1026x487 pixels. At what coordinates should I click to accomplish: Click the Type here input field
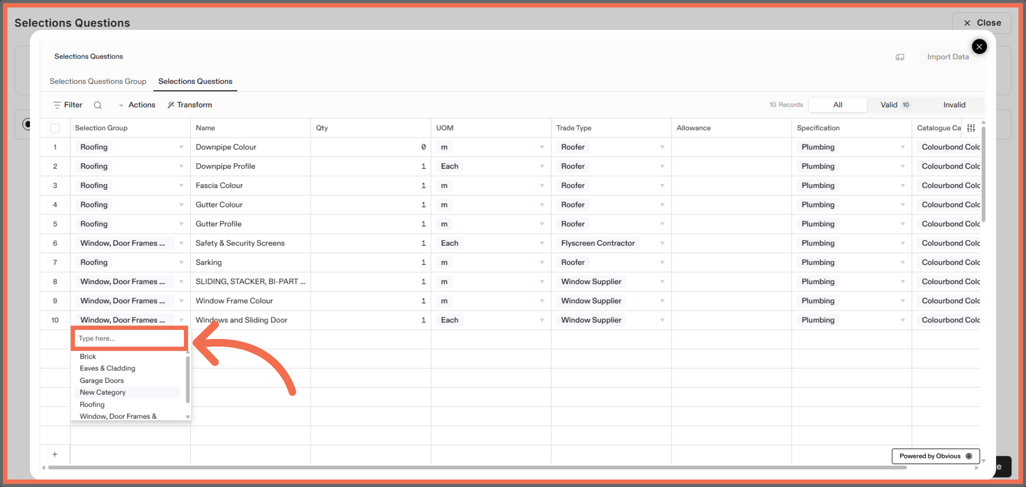(x=129, y=338)
